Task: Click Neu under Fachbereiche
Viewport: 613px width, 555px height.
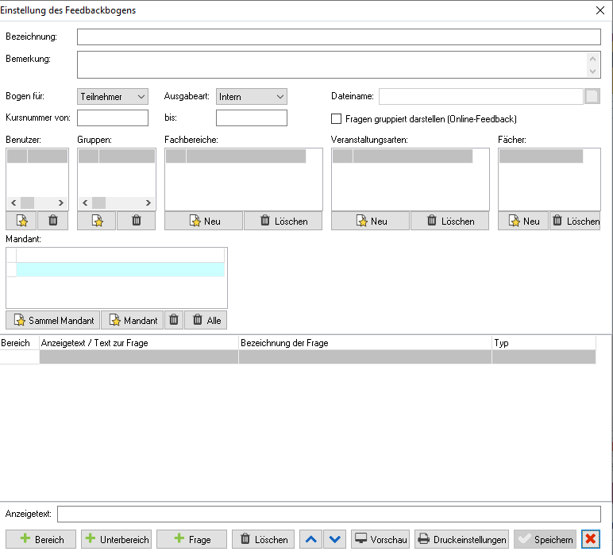Action: coord(204,221)
